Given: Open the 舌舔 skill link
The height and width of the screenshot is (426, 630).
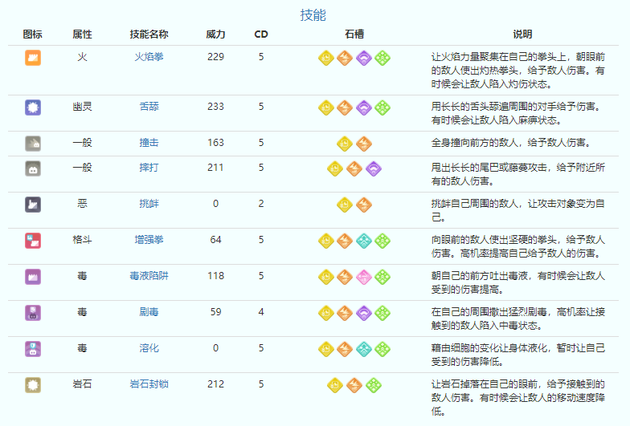Looking at the screenshot, I should 149,106.
